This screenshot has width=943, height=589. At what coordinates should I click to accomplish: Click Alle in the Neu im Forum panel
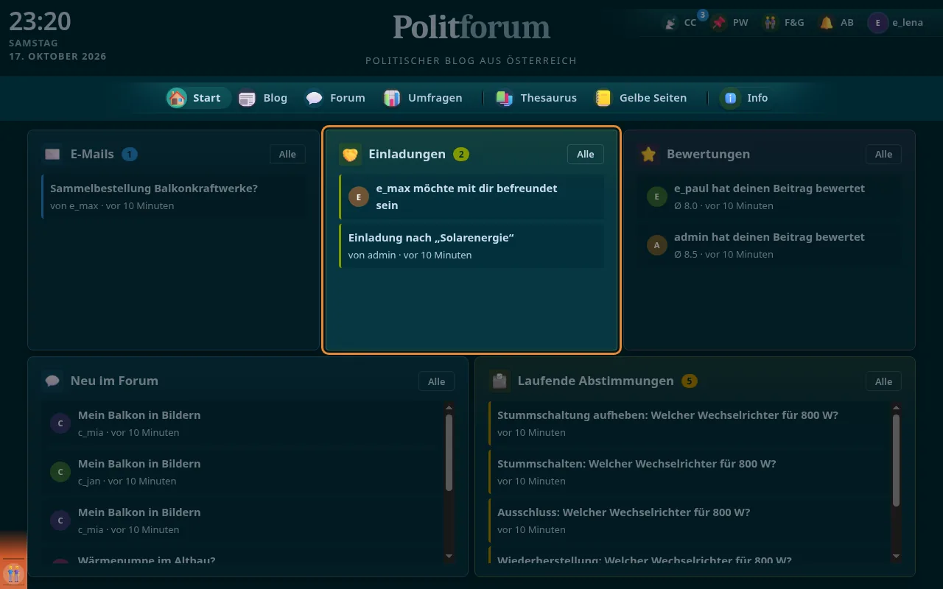pyautogui.click(x=436, y=381)
